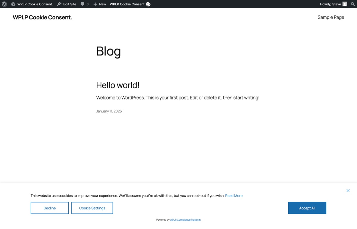Click the comment count 0 in admin bar
The image size is (357, 229).
(87, 4)
